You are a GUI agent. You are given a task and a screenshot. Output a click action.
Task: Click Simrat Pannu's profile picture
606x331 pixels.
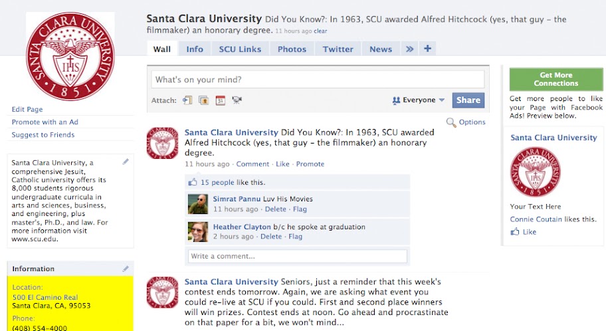point(197,203)
